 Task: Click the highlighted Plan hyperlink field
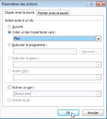(x=54, y=38)
